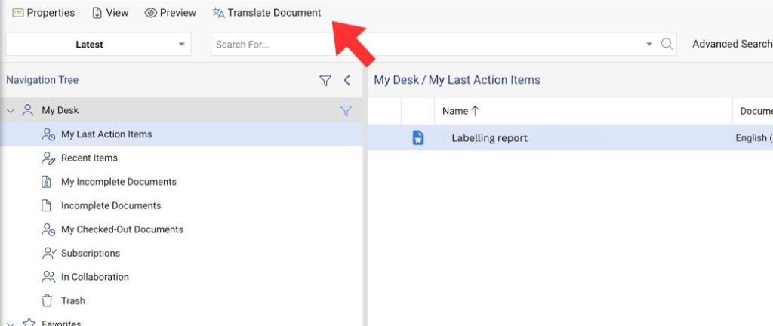Click the magnifying glass search icon
773x326 pixels.
(x=667, y=45)
